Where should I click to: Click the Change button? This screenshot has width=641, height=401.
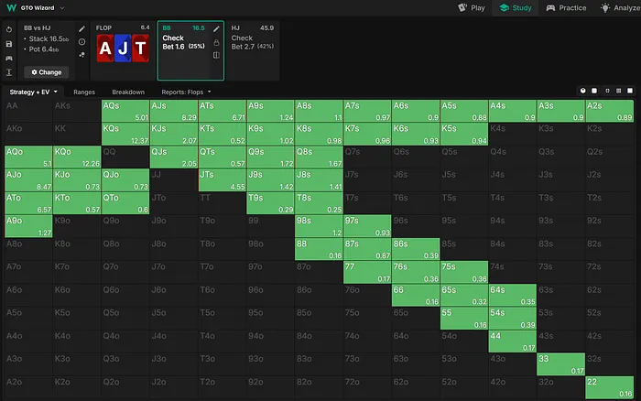pos(45,71)
